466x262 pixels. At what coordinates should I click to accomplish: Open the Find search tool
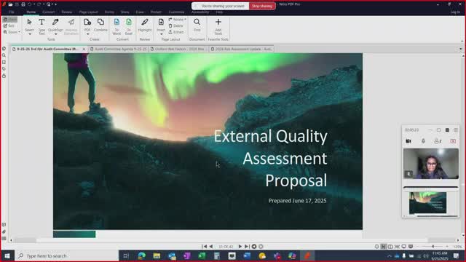click(x=197, y=25)
